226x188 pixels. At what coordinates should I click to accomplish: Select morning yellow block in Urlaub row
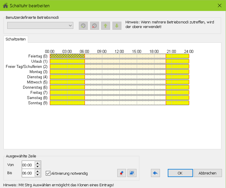pyautogui.click(x=67, y=61)
